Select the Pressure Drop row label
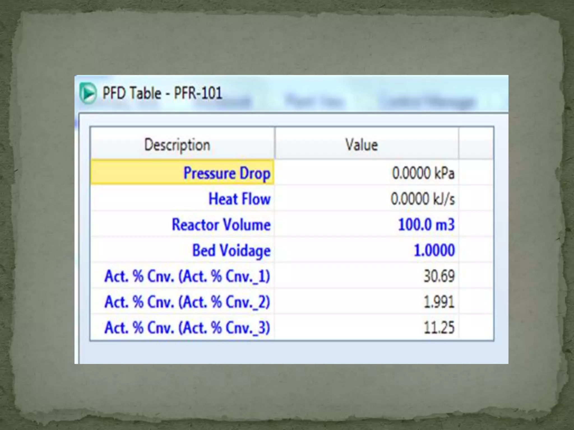Screen dimensions: 574x430 click(x=226, y=173)
